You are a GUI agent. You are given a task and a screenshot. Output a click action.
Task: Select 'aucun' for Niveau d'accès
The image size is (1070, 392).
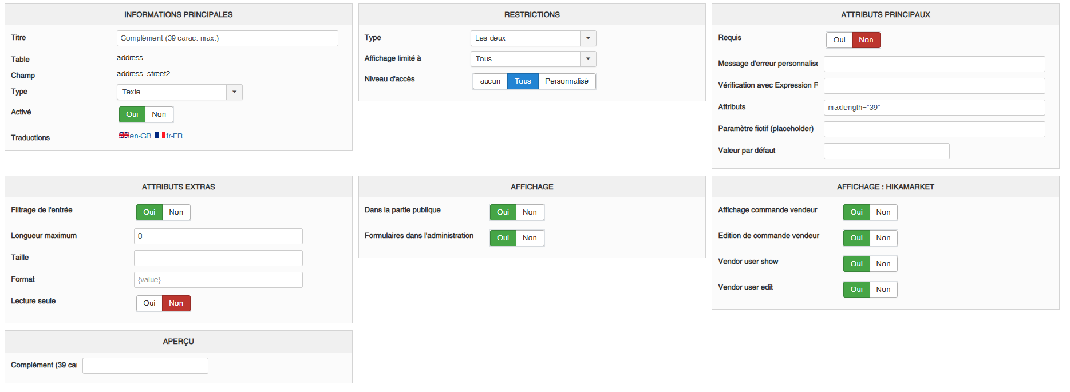click(490, 81)
